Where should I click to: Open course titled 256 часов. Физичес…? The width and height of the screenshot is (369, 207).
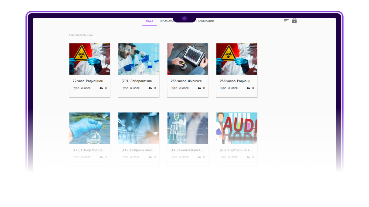(188, 81)
